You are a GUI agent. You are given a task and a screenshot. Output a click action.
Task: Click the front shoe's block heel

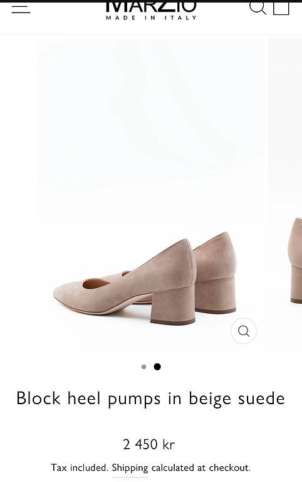click(173, 305)
